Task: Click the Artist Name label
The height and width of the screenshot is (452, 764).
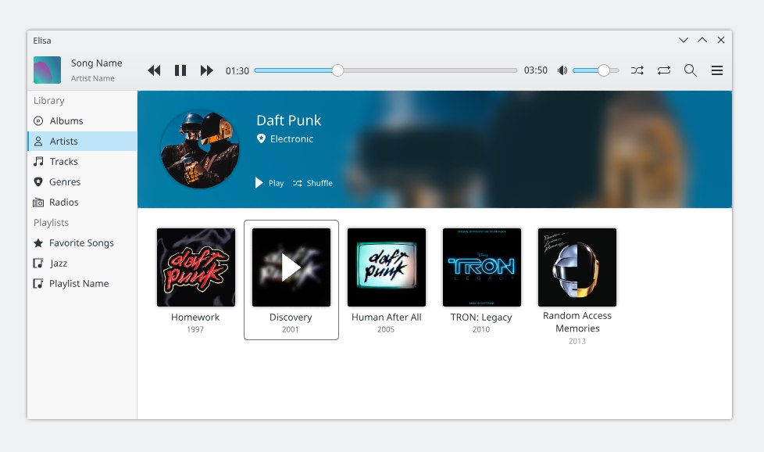Action: [93, 78]
